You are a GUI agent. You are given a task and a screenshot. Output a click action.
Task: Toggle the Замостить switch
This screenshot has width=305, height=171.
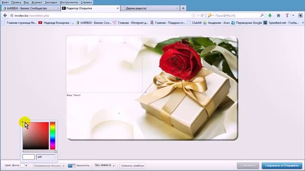pyautogui.click(x=71, y=166)
